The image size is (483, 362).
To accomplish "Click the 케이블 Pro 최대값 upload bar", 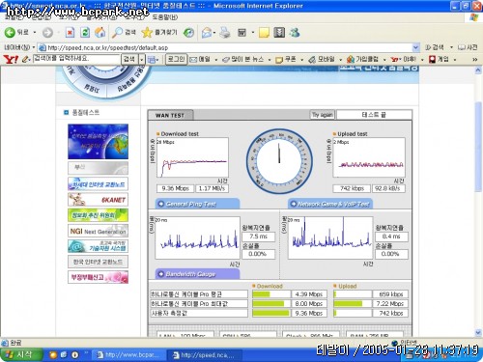I will click(353, 303).
